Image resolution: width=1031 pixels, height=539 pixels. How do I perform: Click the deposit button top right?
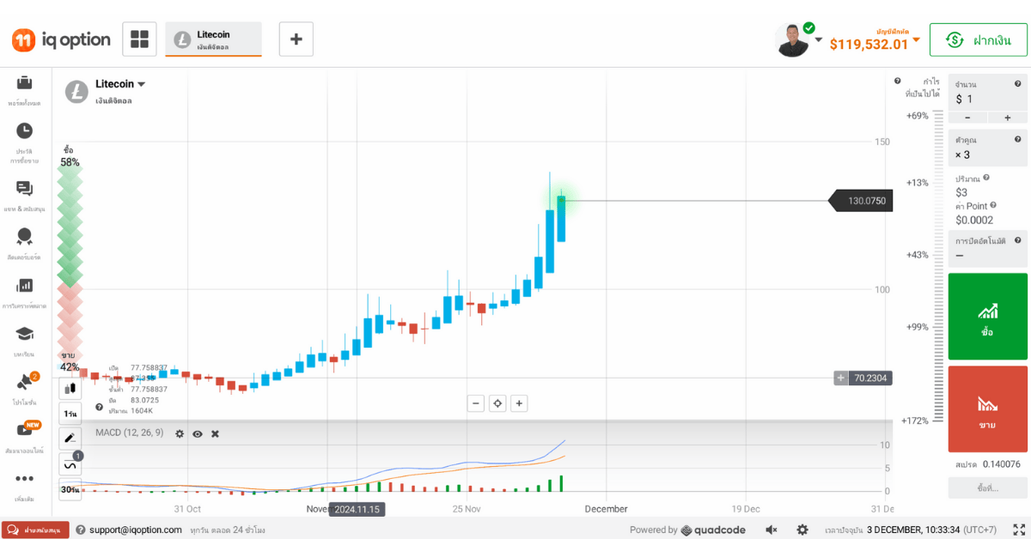[x=978, y=39]
